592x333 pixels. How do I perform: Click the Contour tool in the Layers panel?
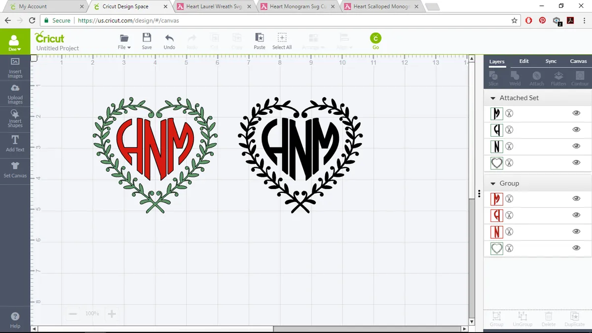tap(580, 78)
